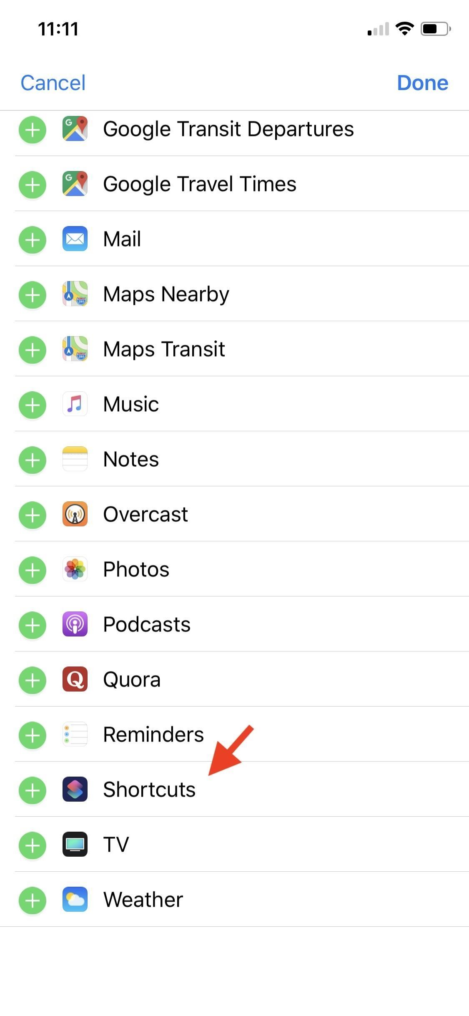The width and height of the screenshot is (469, 1016).
Task: Select the TV row label
Action: click(116, 845)
